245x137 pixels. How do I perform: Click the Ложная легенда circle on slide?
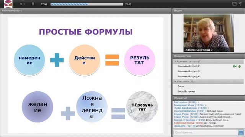92,107
